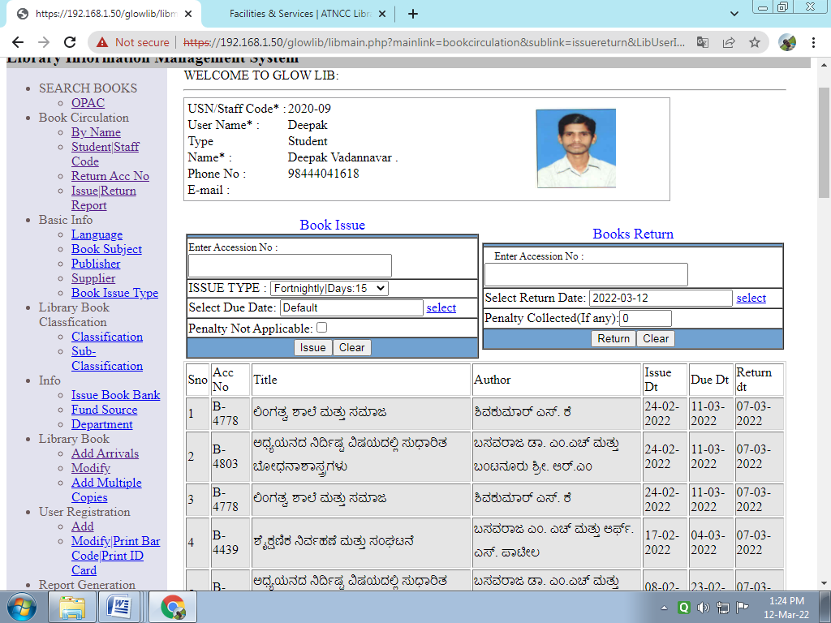Bookmark this page with the star icon
The image size is (831, 623).
[754, 42]
